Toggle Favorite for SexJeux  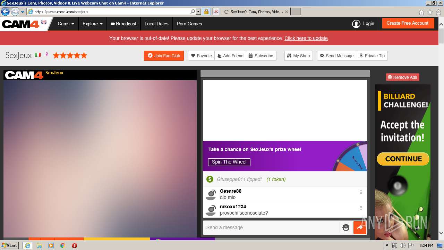pyautogui.click(x=202, y=56)
